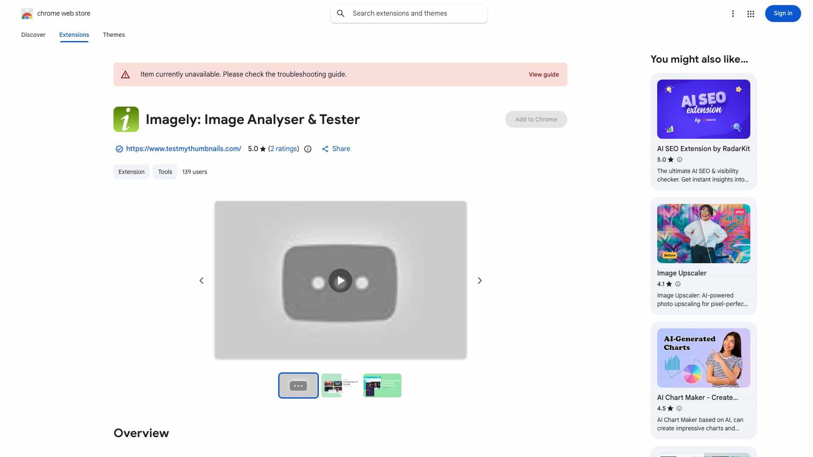Go to previous screenshot with left arrow
Screen dimensions: 813x457
pos(202,281)
